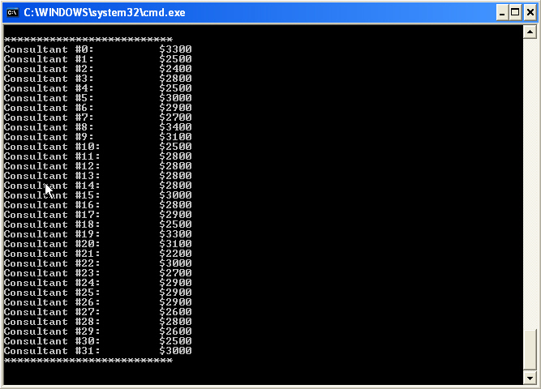The width and height of the screenshot is (541, 389).
Task: Click the amount $2900 for Consultant #17
Action: 175,215
